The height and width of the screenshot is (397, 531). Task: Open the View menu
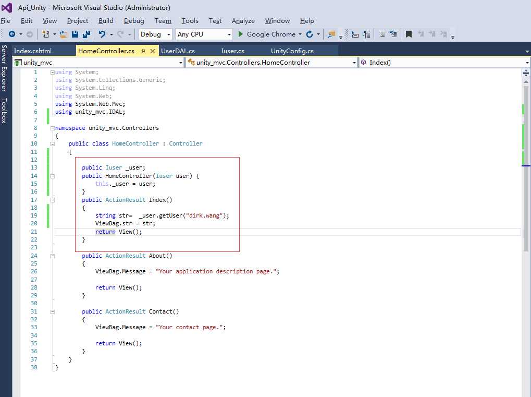click(x=50, y=21)
